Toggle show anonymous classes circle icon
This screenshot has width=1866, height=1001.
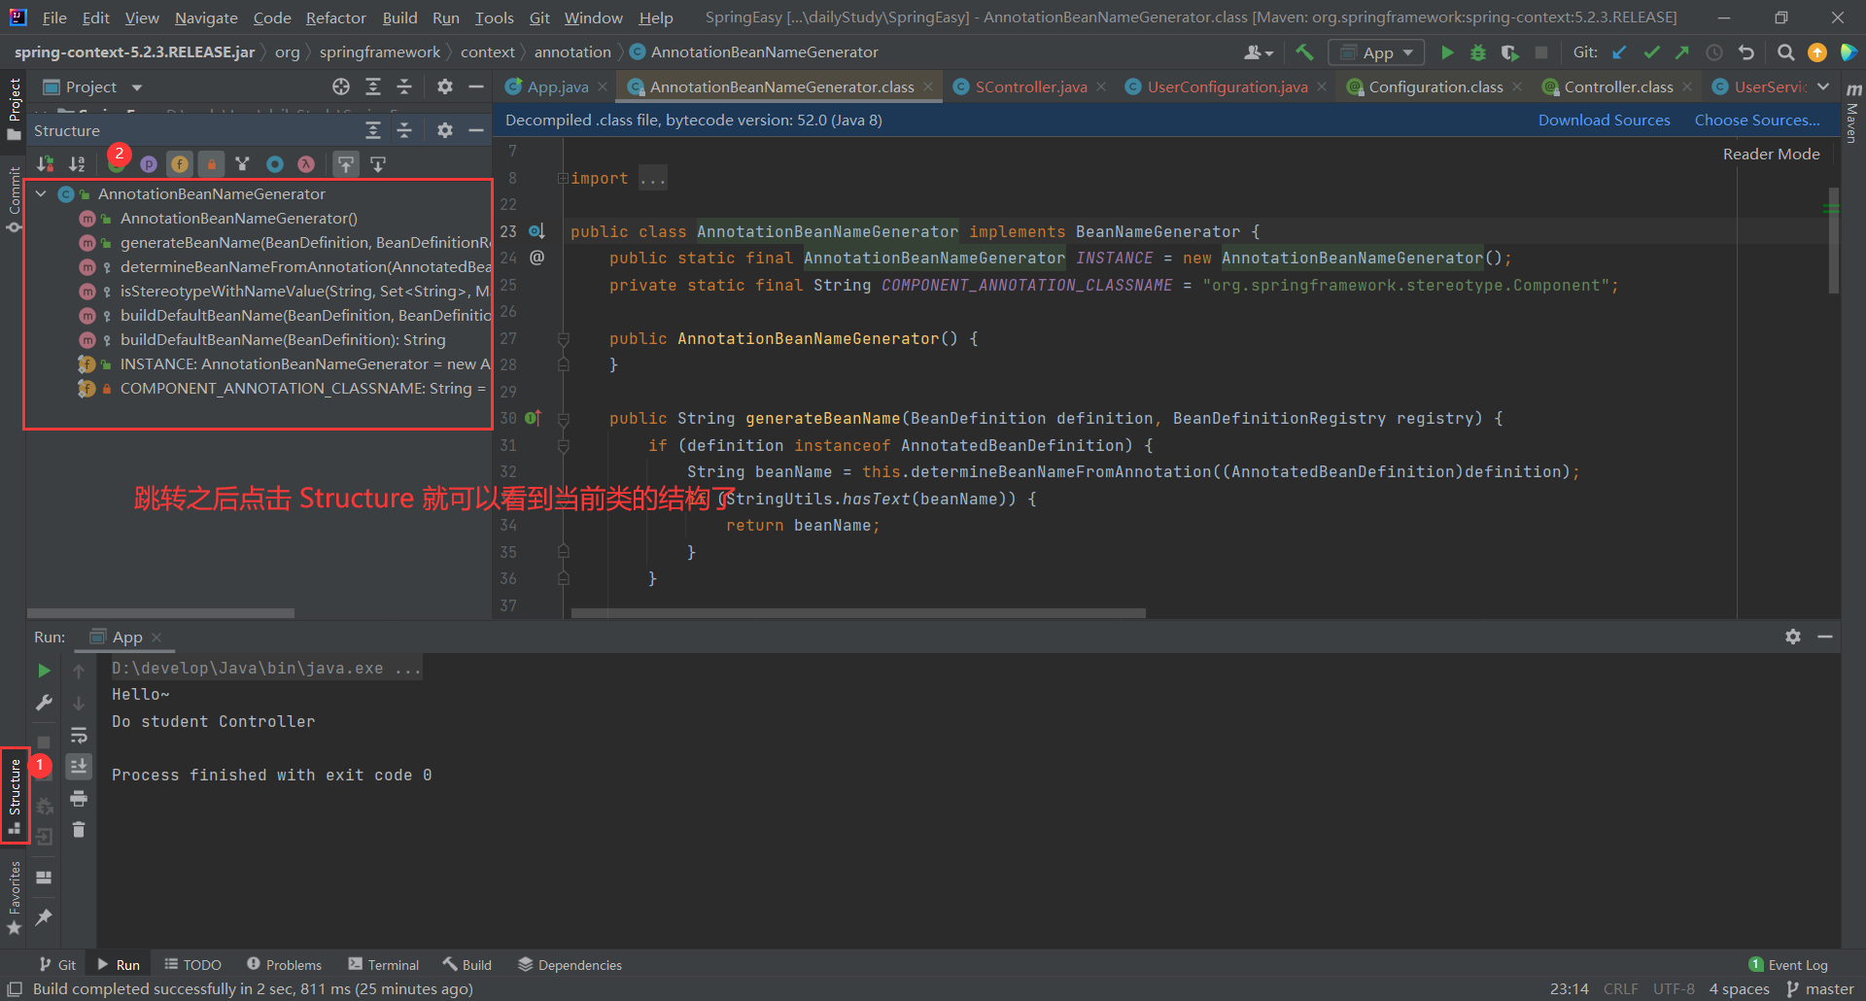click(275, 164)
